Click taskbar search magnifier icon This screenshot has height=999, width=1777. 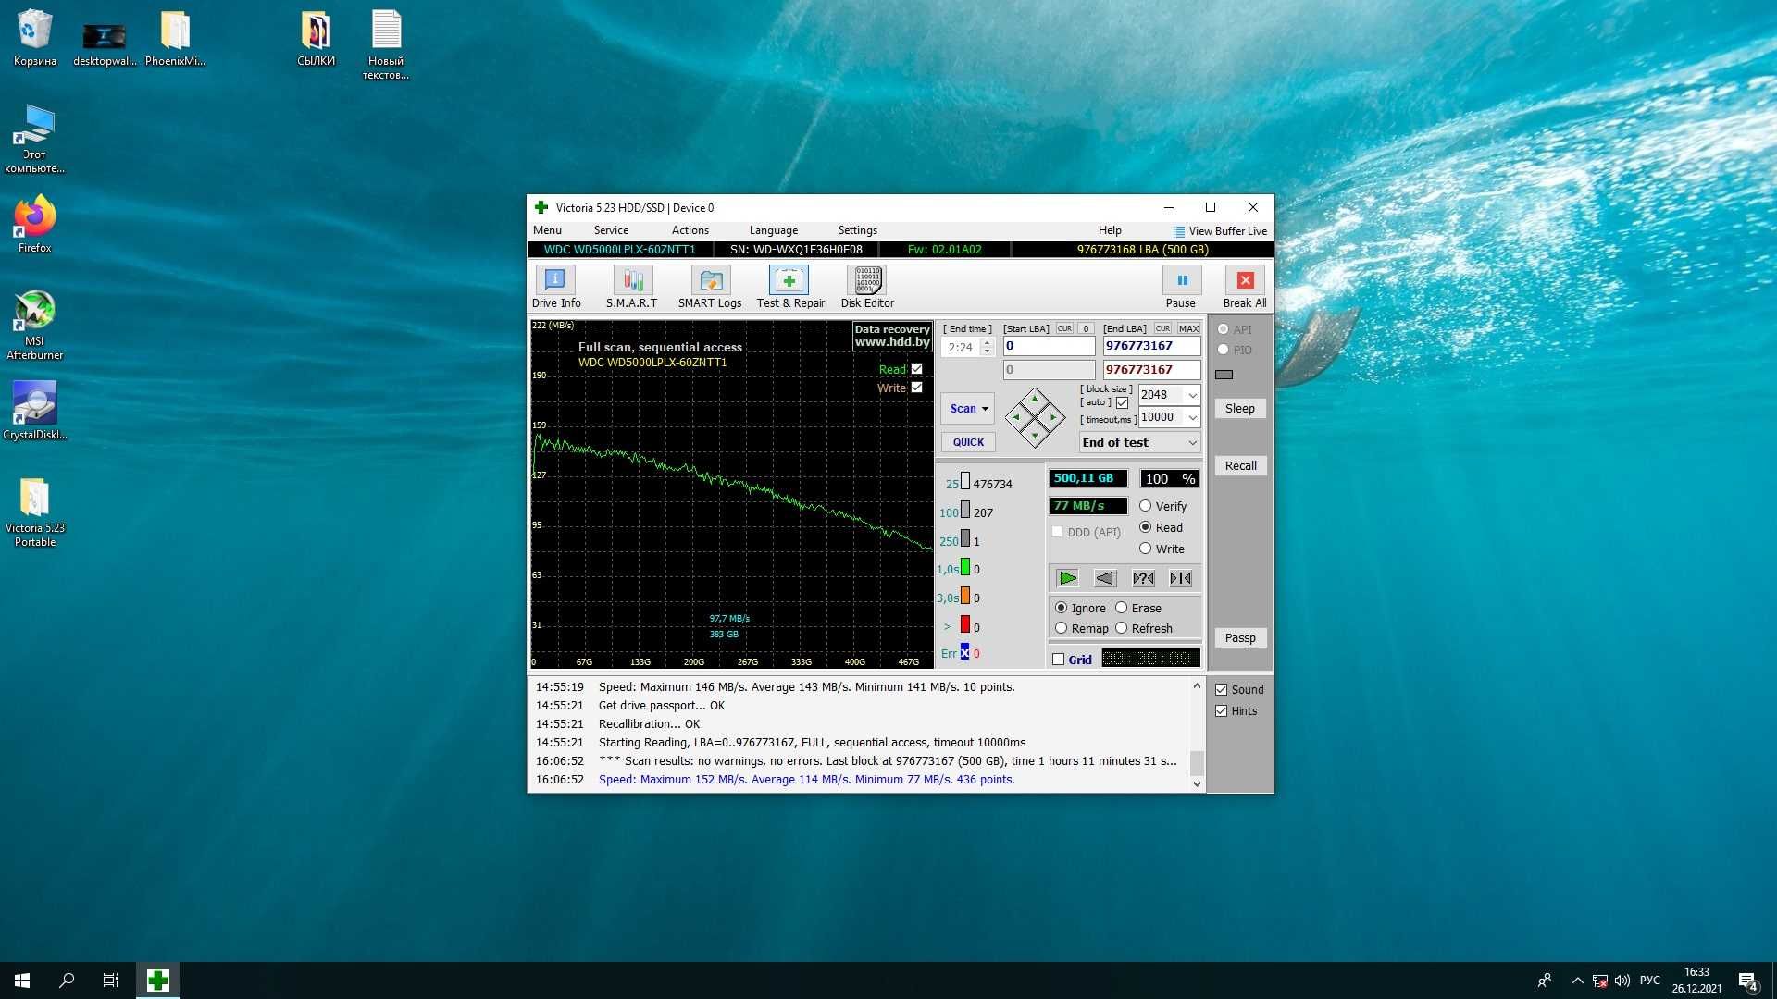tap(67, 980)
